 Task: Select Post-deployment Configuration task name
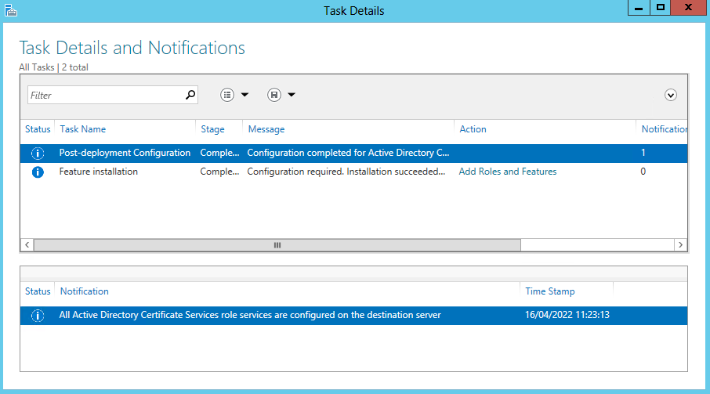(x=125, y=153)
